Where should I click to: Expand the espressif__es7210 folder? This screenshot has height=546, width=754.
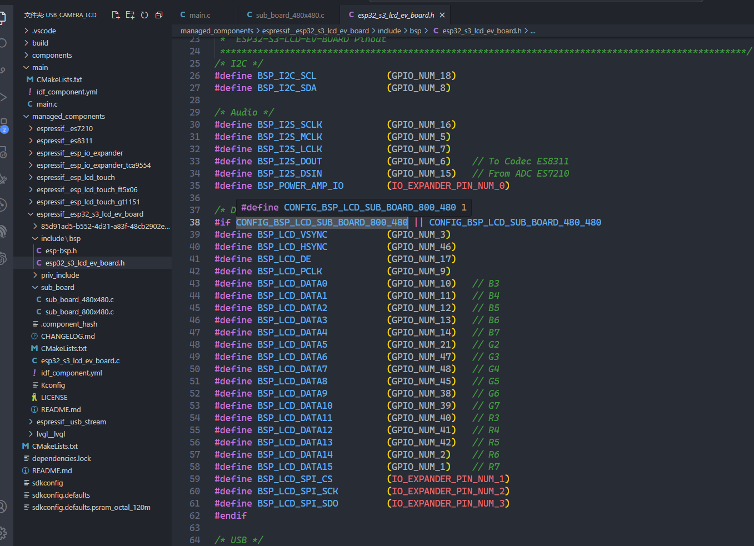click(31, 128)
